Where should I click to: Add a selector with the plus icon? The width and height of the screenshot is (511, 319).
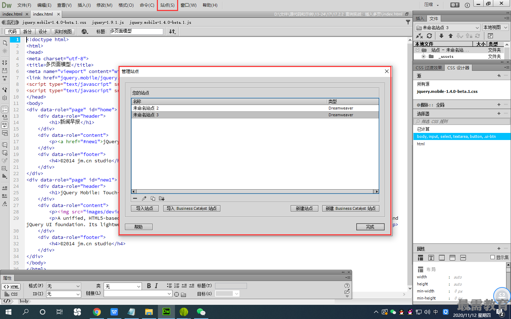(x=499, y=113)
